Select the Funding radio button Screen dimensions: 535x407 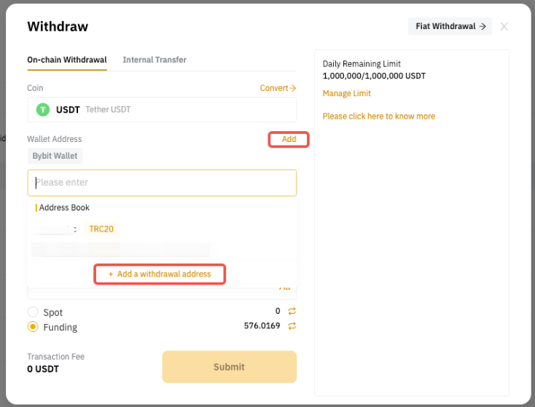point(33,327)
